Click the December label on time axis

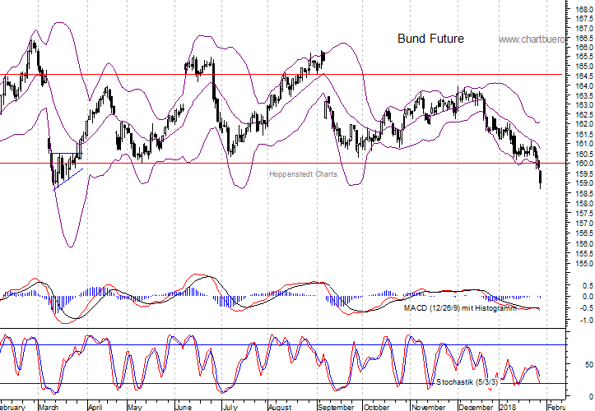476,408
